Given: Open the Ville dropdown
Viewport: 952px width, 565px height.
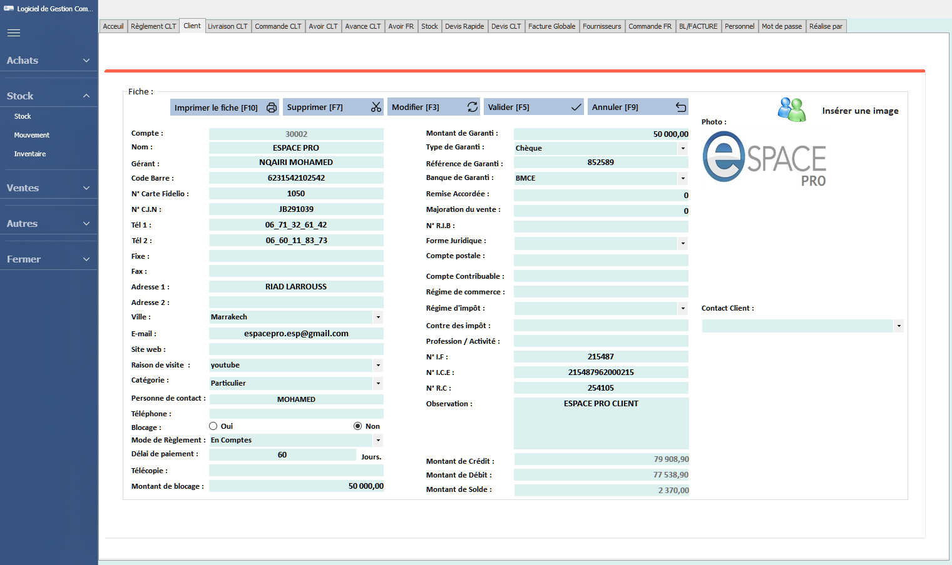Looking at the screenshot, I should pos(378,317).
